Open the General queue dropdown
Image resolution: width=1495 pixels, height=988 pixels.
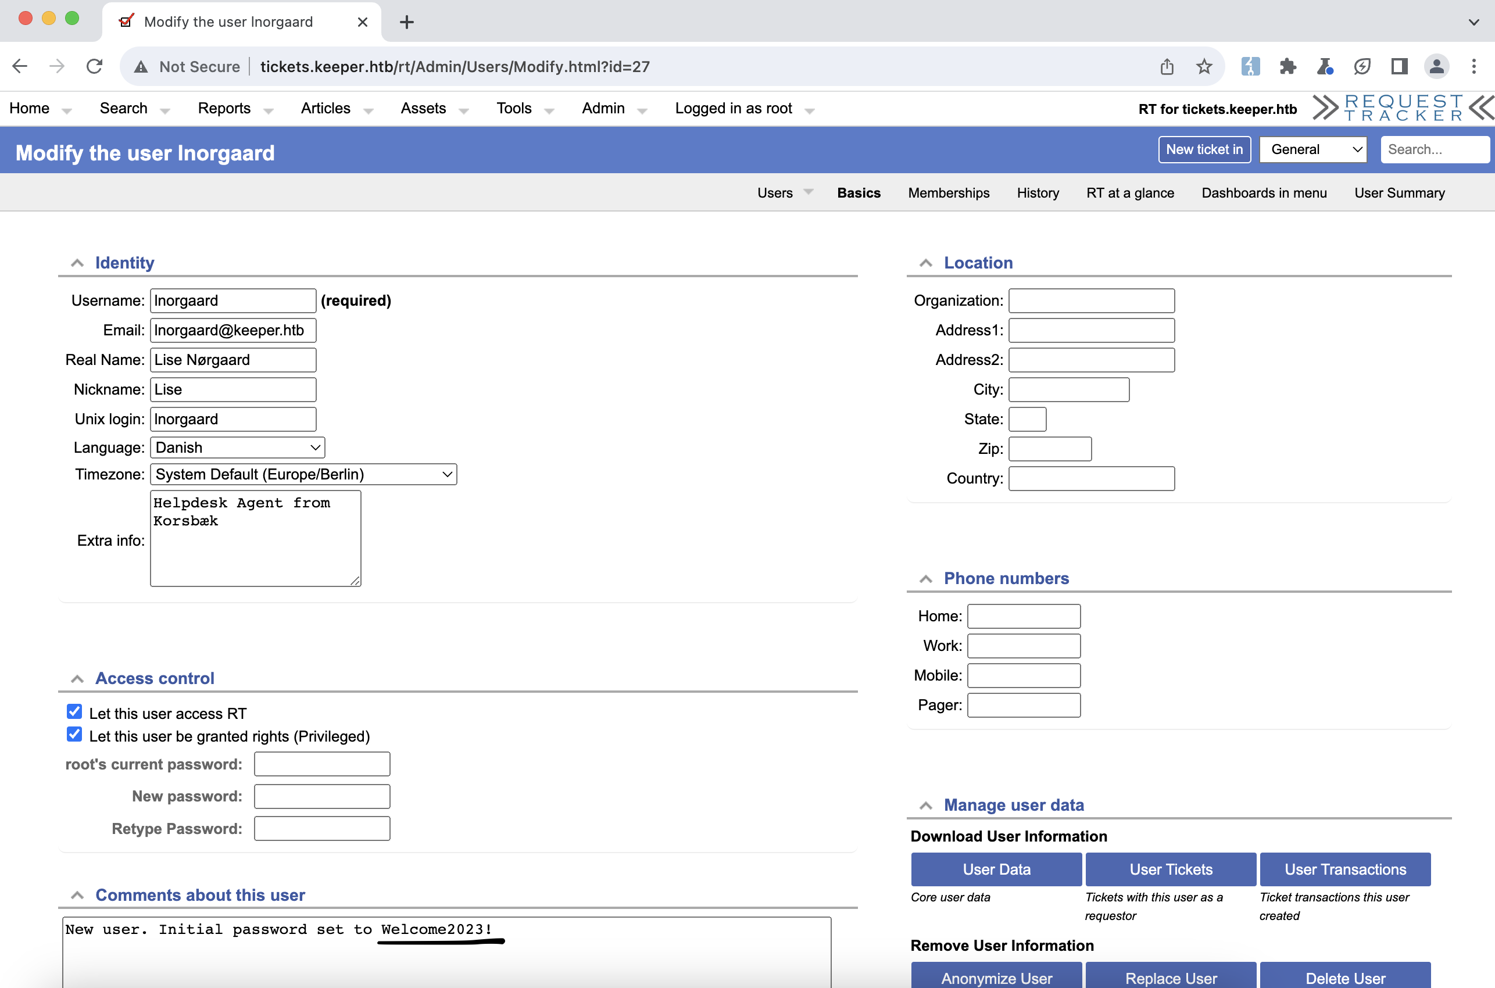click(1313, 149)
